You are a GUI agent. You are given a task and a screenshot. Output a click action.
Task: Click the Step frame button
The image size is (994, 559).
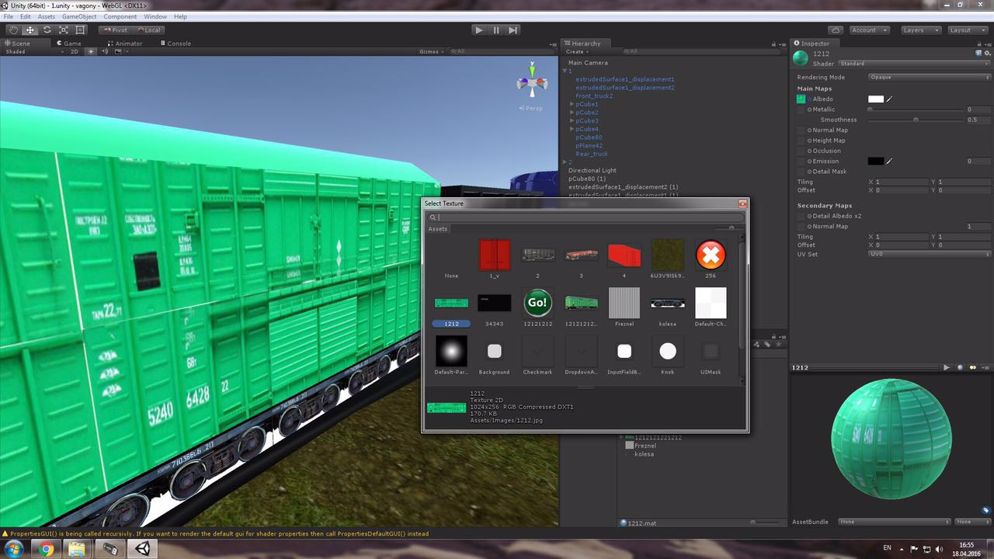(513, 30)
